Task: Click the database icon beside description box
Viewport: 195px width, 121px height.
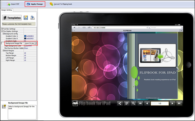Action: pos(4,106)
